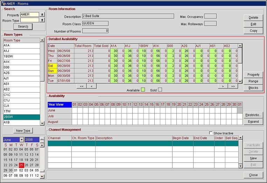Screen dimensions: 267x183
Task: Click the single-right arrow availability button
Action: (223, 86)
